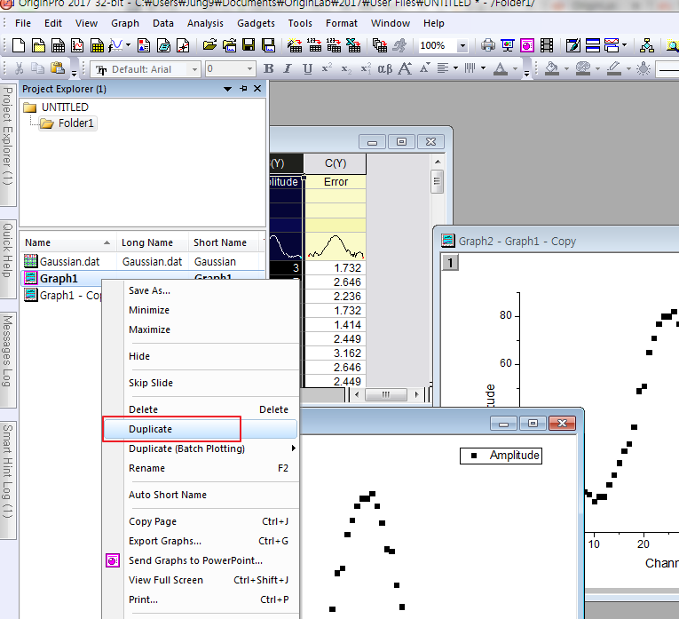Click the New Project icon
The height and width of the screenshot is (619, 679).
[x=19, y=45]
